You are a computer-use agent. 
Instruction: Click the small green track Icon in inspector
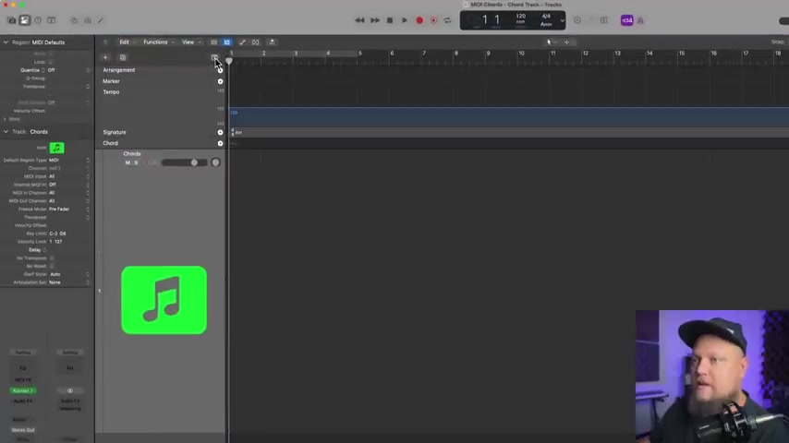click(x=56, y=148)
